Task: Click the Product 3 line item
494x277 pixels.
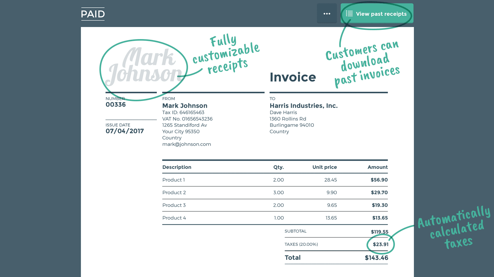Action: pos(174,205)
